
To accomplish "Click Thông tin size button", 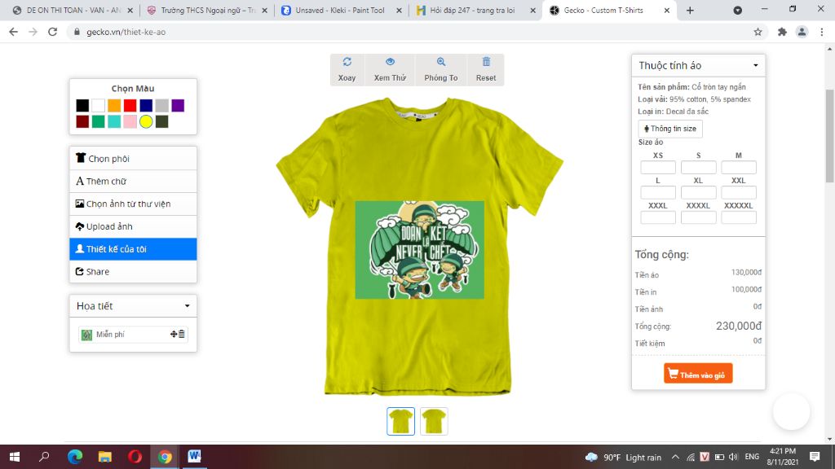I will [670, 129].
